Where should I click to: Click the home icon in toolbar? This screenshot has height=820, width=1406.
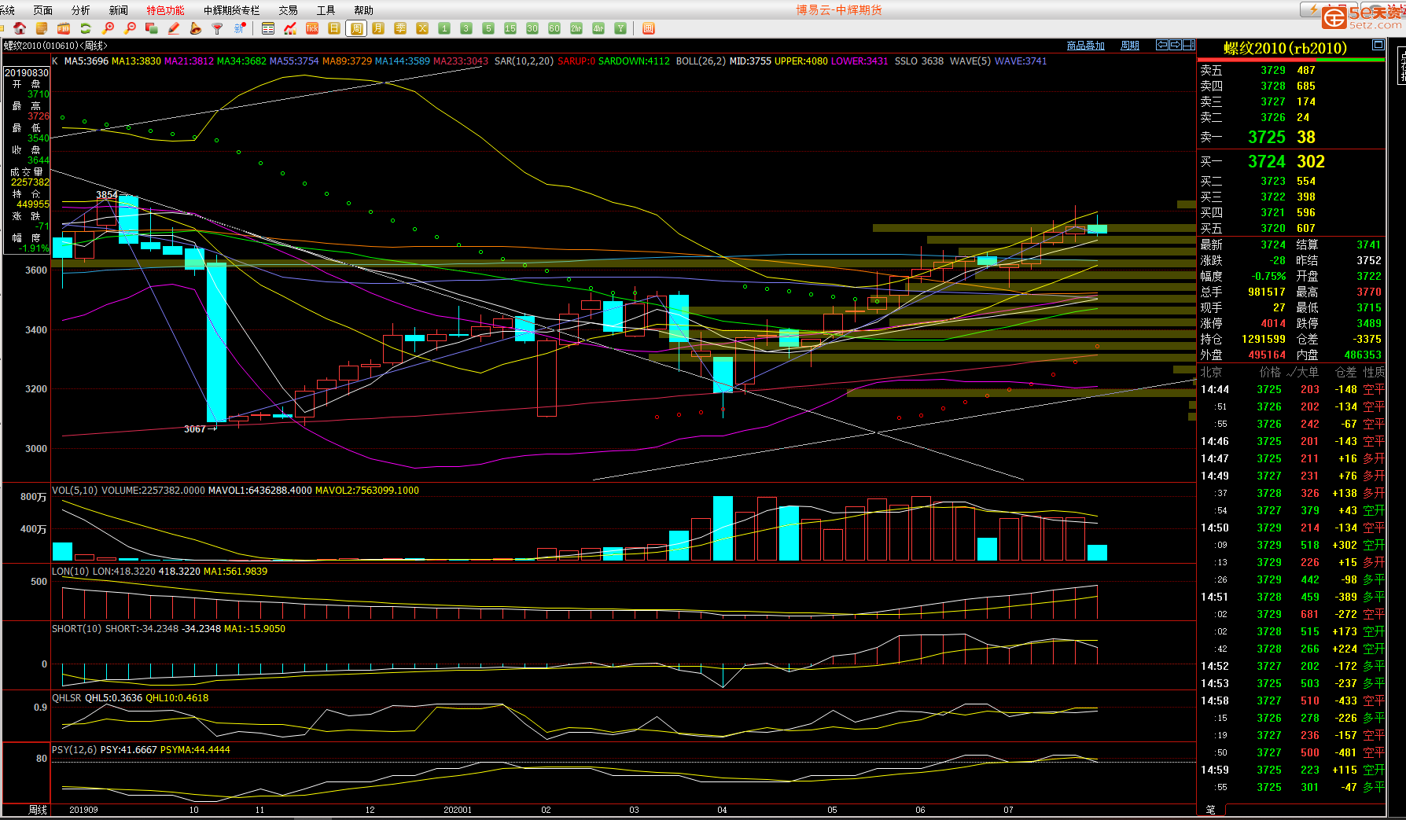click(x=20, y=28)
